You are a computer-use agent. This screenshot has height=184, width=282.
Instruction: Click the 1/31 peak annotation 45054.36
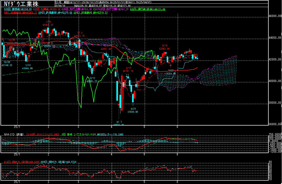(x=48, y=23)
